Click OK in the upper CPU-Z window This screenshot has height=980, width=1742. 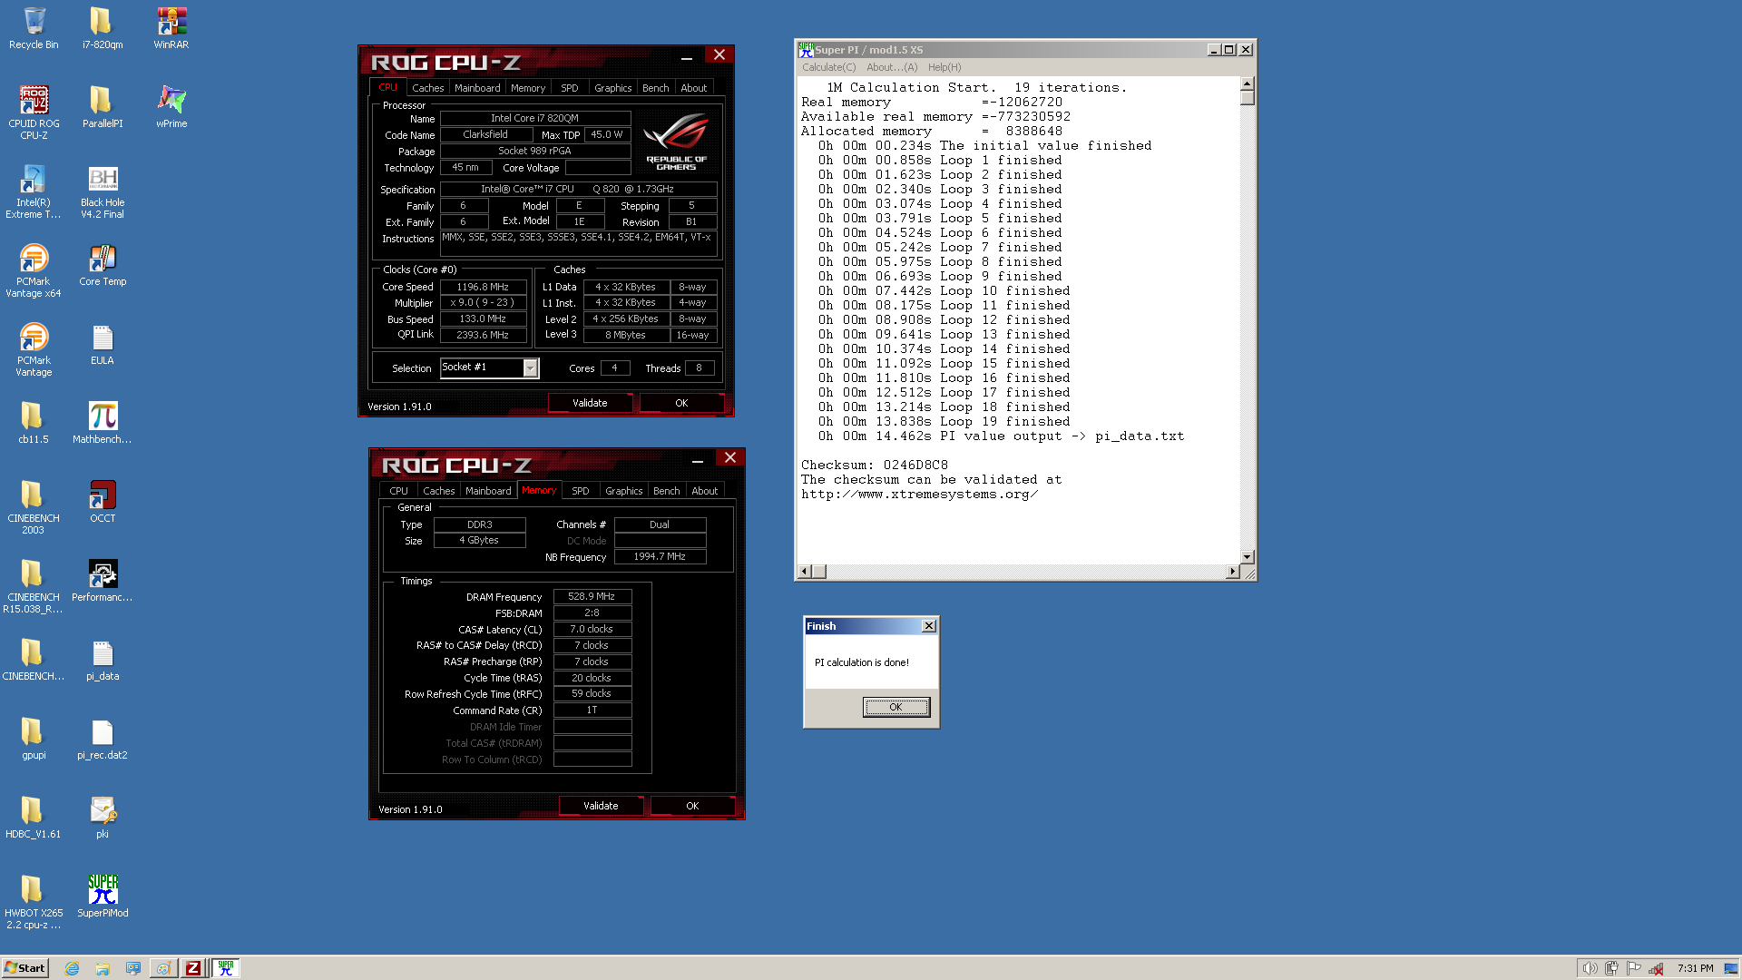pos(681,403)
